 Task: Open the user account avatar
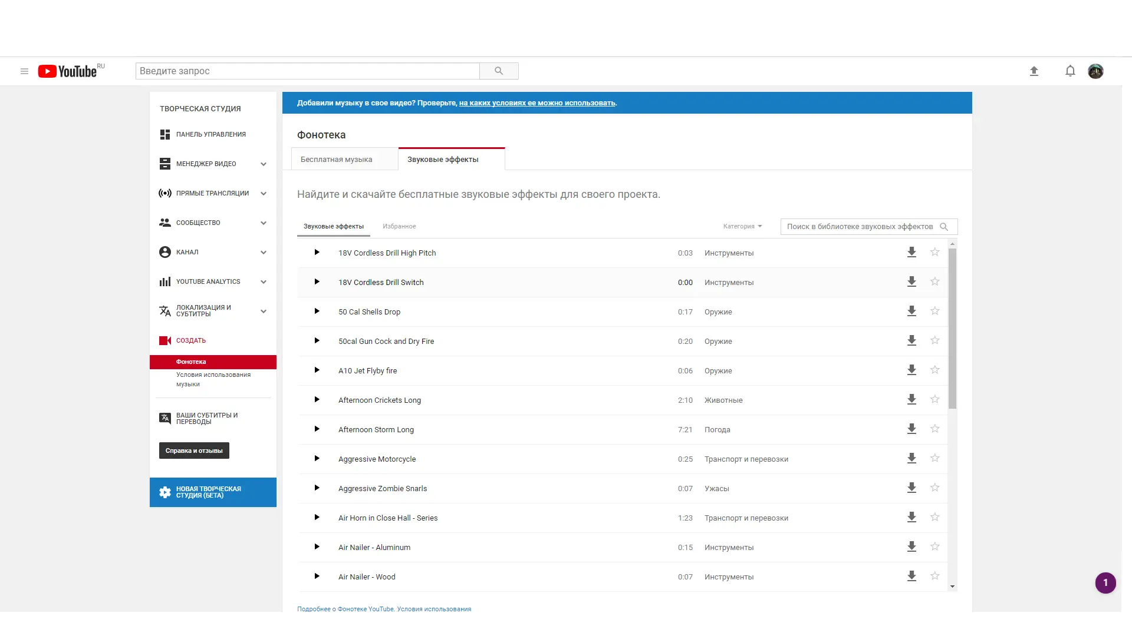(1095, 71)
